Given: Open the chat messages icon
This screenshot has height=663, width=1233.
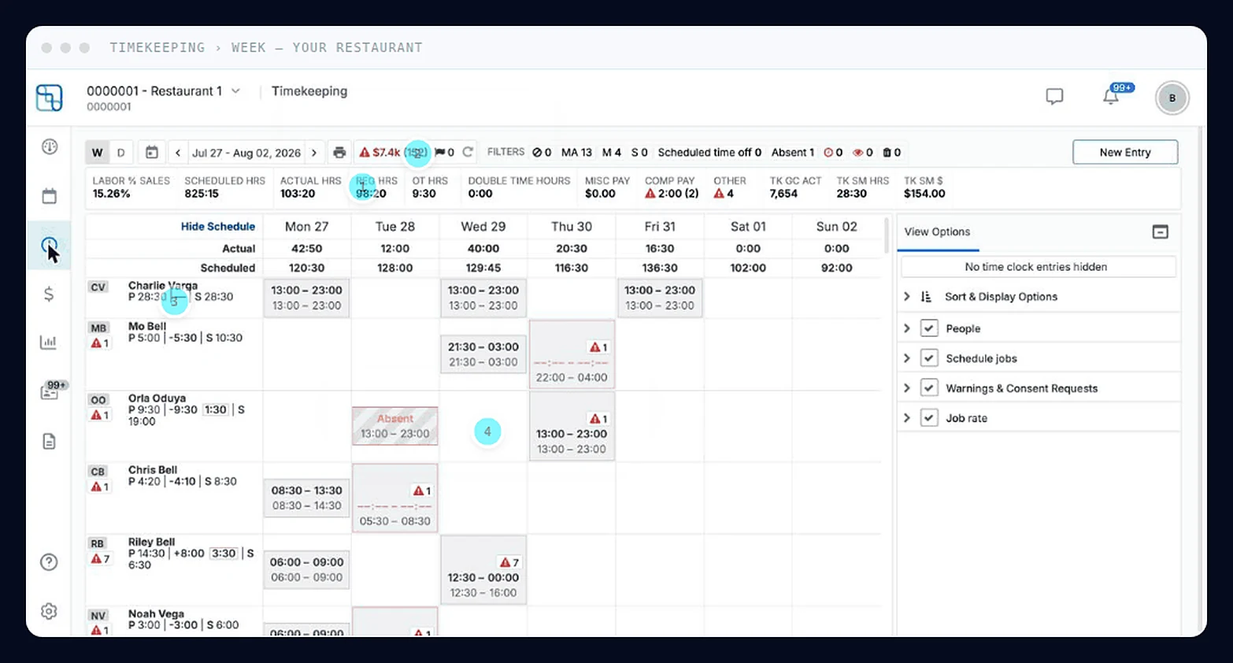Looking at the screenshot, I should tap(1054, 97).
